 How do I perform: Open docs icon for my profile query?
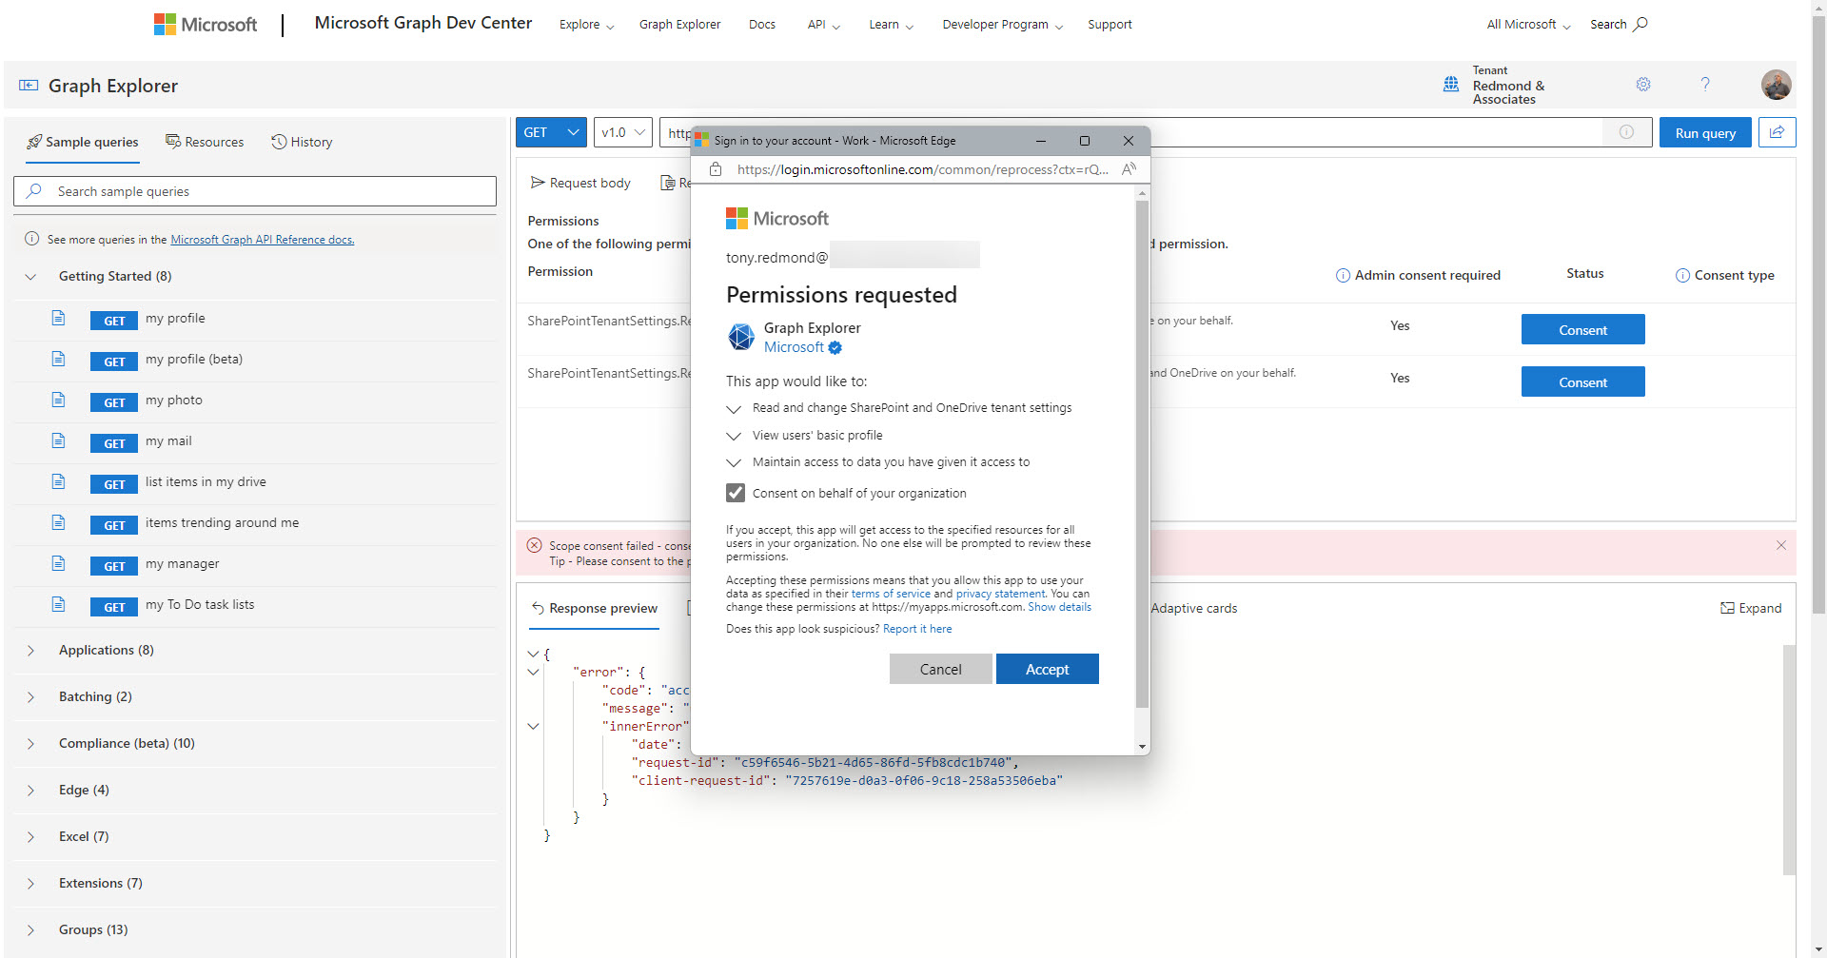tap(58, 319)
